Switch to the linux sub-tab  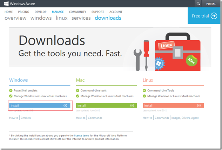(x=62, y=18)
